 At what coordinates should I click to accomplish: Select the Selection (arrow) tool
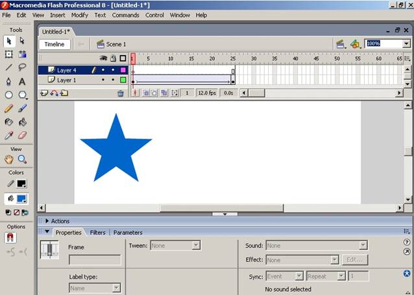click(9, 41)
